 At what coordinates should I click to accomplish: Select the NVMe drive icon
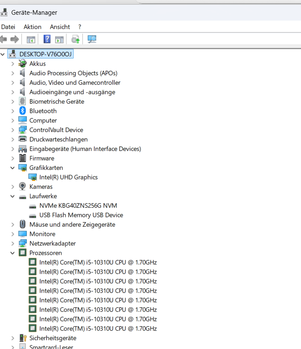pos(32,206)
